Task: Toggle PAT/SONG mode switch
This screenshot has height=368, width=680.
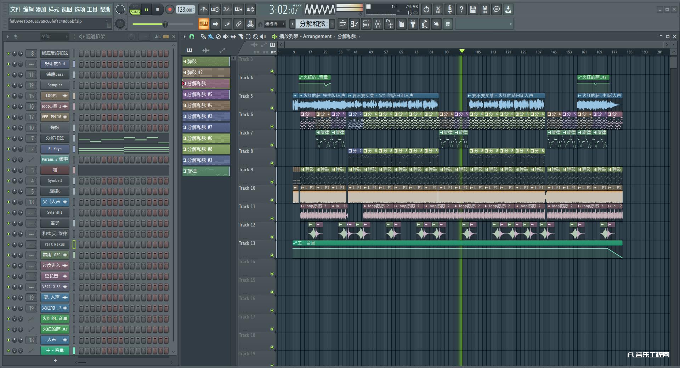Action: (x=135, y=10)
